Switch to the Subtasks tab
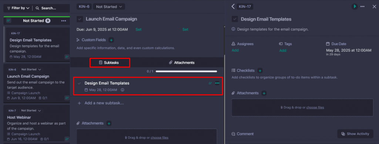Viewport: 379px width, 144px height. pyautogui.click(x=110, y=63)
